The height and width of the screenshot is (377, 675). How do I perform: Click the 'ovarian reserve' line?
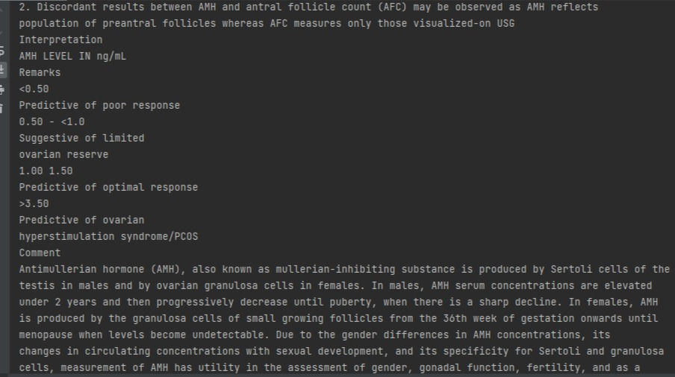pyautogui.click(x=63, y=154)
